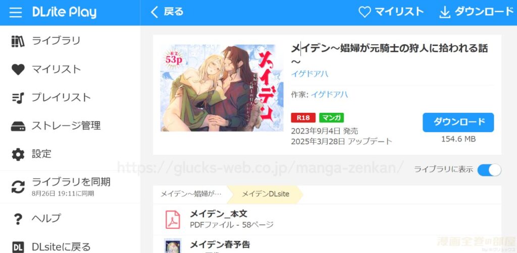517x253 pixels.
Task: Select the メイデン〜娼婦が… breadcrumb
Action: pyautogui.click(x=191, y=194)
